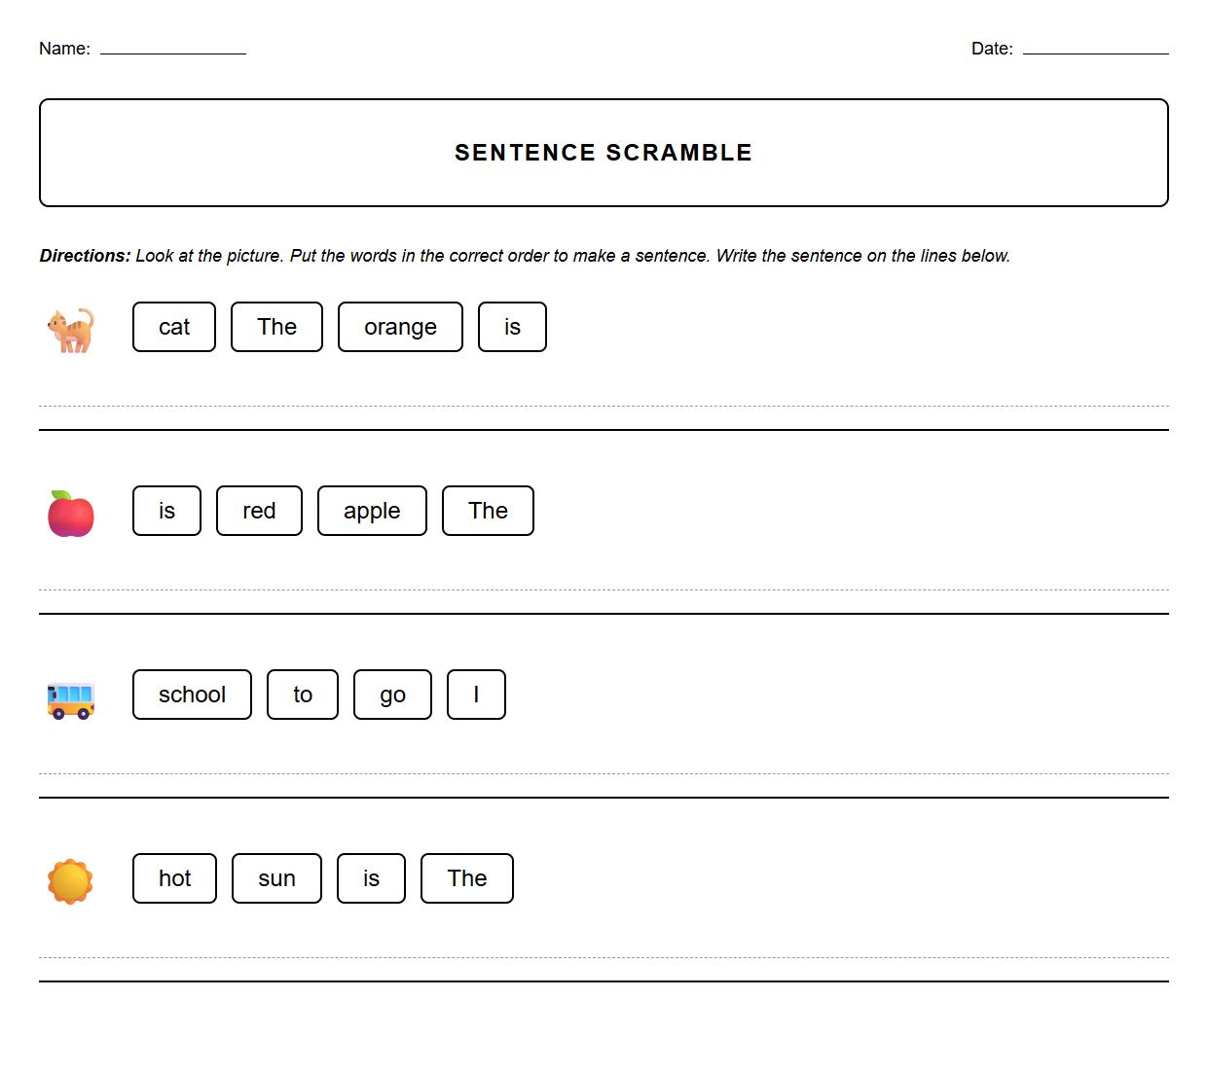Select the word tile 'orange'
This screenshot has width=1208, height=1070.
point(400,327)
